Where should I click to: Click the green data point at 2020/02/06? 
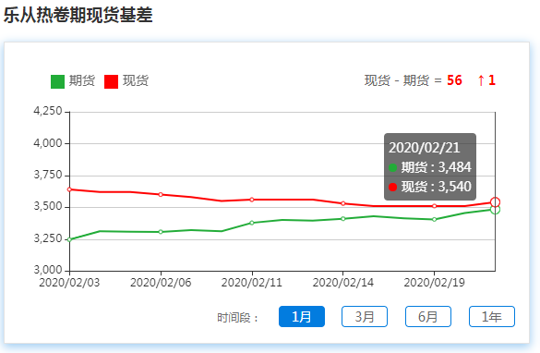tap(161, 232)
